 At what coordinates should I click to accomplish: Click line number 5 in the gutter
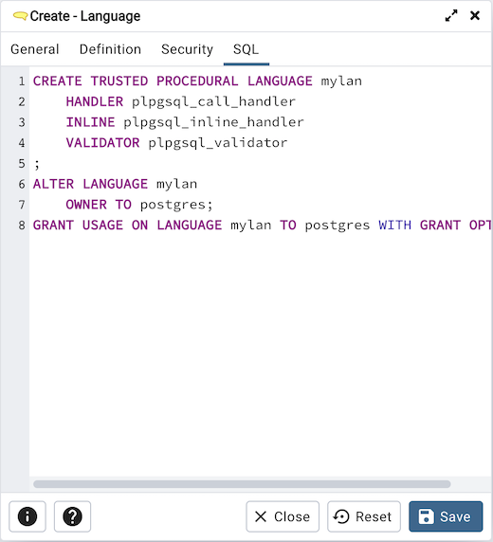coord(22,163)
